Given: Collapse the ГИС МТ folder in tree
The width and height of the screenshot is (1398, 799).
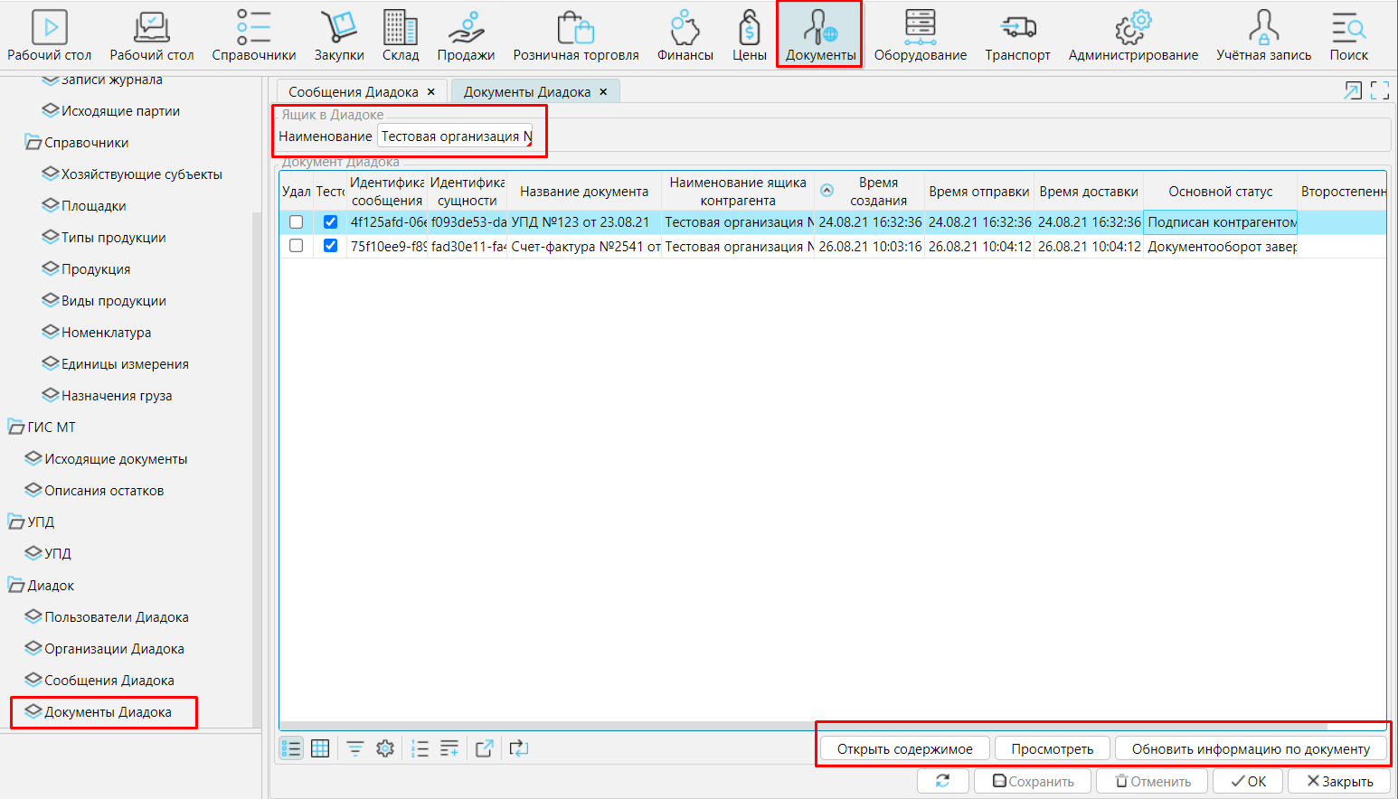Looking at the screenshot, I should point(16,428).
